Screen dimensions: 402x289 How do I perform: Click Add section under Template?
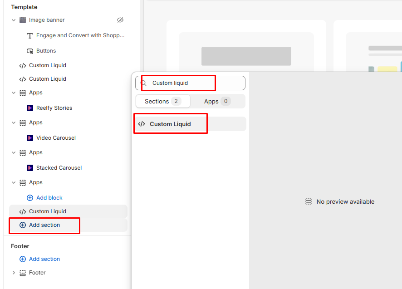click(x=44, y=225)
